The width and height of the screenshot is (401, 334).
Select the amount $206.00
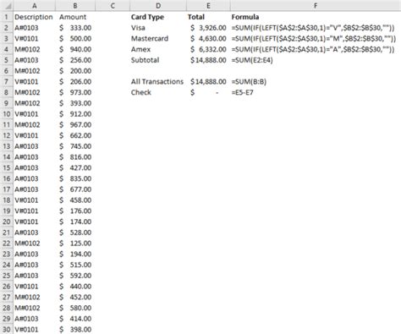tap(75, 81)
